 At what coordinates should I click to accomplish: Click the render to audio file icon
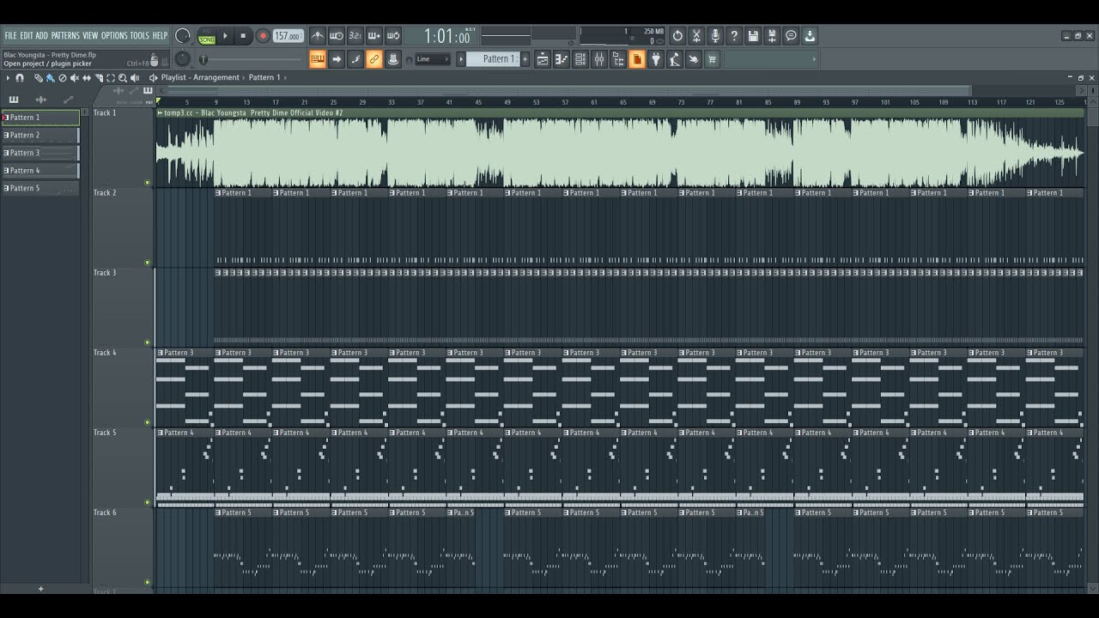tap(772, 36)
